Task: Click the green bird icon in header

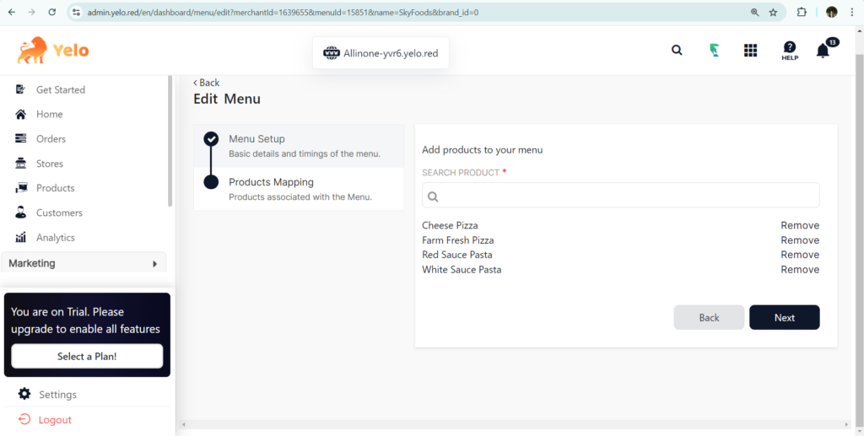Action: tap(714, 50)
